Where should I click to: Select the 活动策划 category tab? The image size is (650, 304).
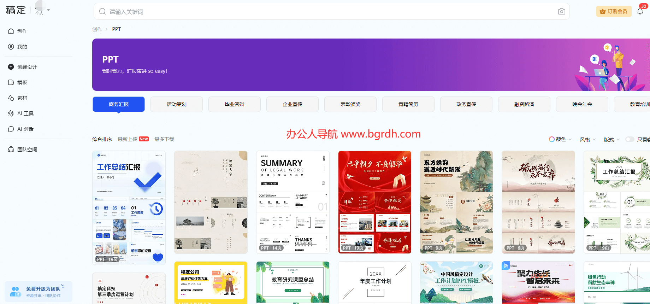(177, 104)
